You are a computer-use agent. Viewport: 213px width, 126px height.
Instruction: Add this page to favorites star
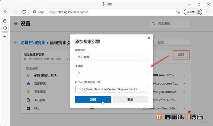178,12
